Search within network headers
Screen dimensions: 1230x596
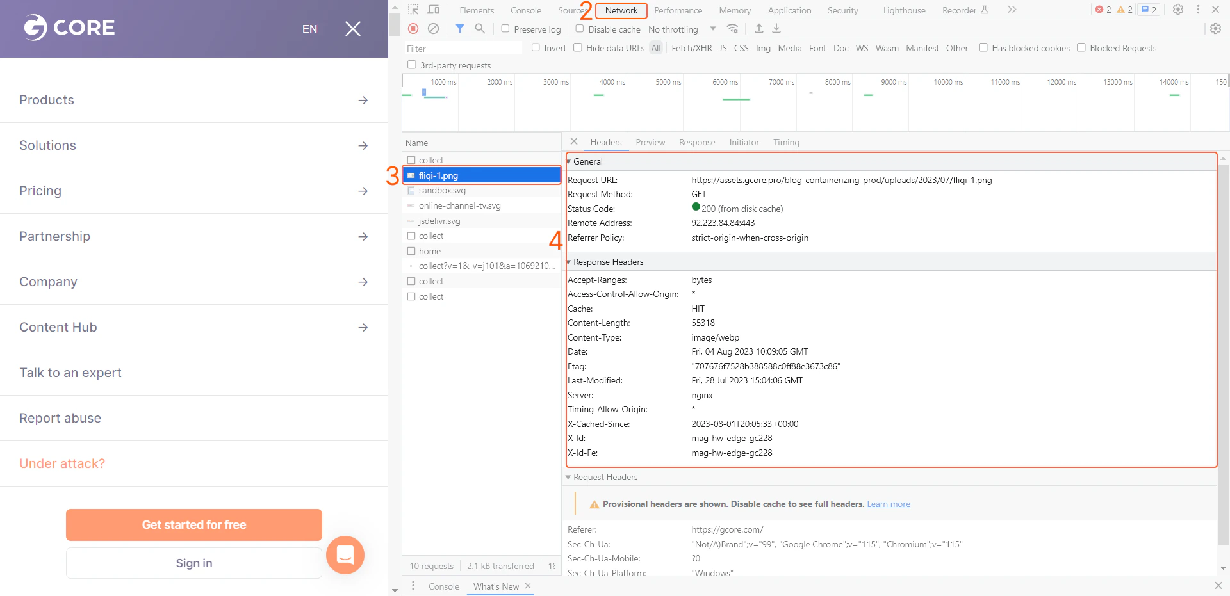coord(480,29)
